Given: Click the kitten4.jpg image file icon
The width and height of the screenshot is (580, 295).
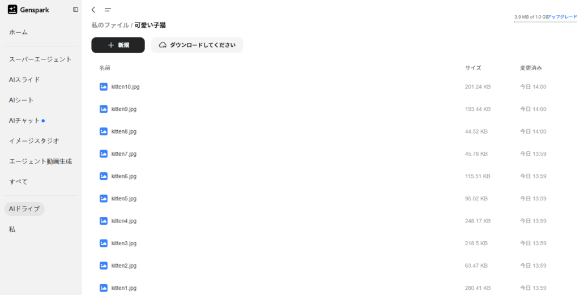Looking at the screenshot, I should (104, 221).
